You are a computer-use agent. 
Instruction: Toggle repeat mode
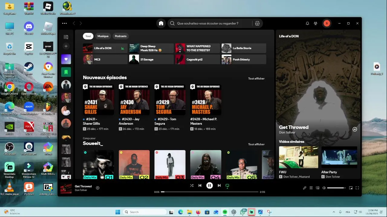[227, 185]
